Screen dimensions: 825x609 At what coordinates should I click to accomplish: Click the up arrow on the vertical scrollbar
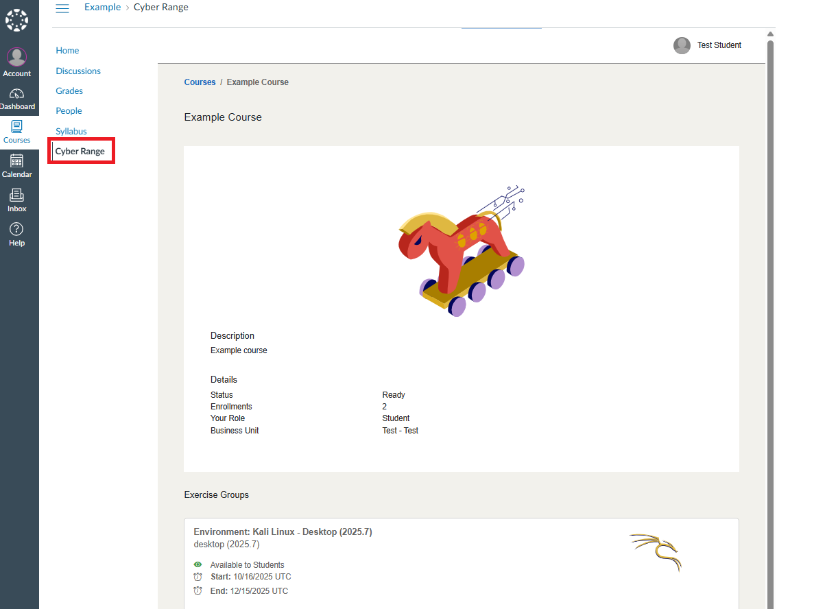click(x=770, y=32)
